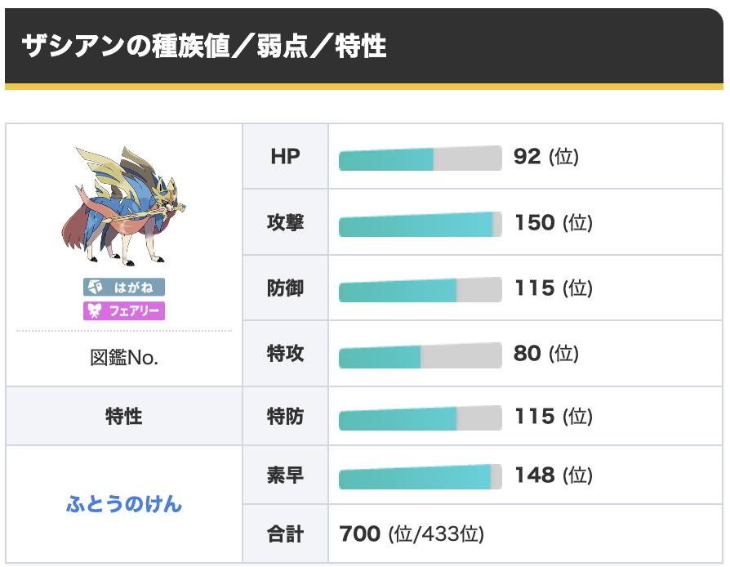Click the fairy ribbon icon beside フェアリー

click(95, 311)
